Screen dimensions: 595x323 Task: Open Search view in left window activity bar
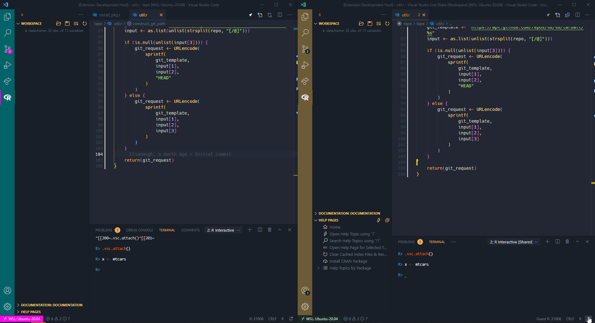pos(7,33)
